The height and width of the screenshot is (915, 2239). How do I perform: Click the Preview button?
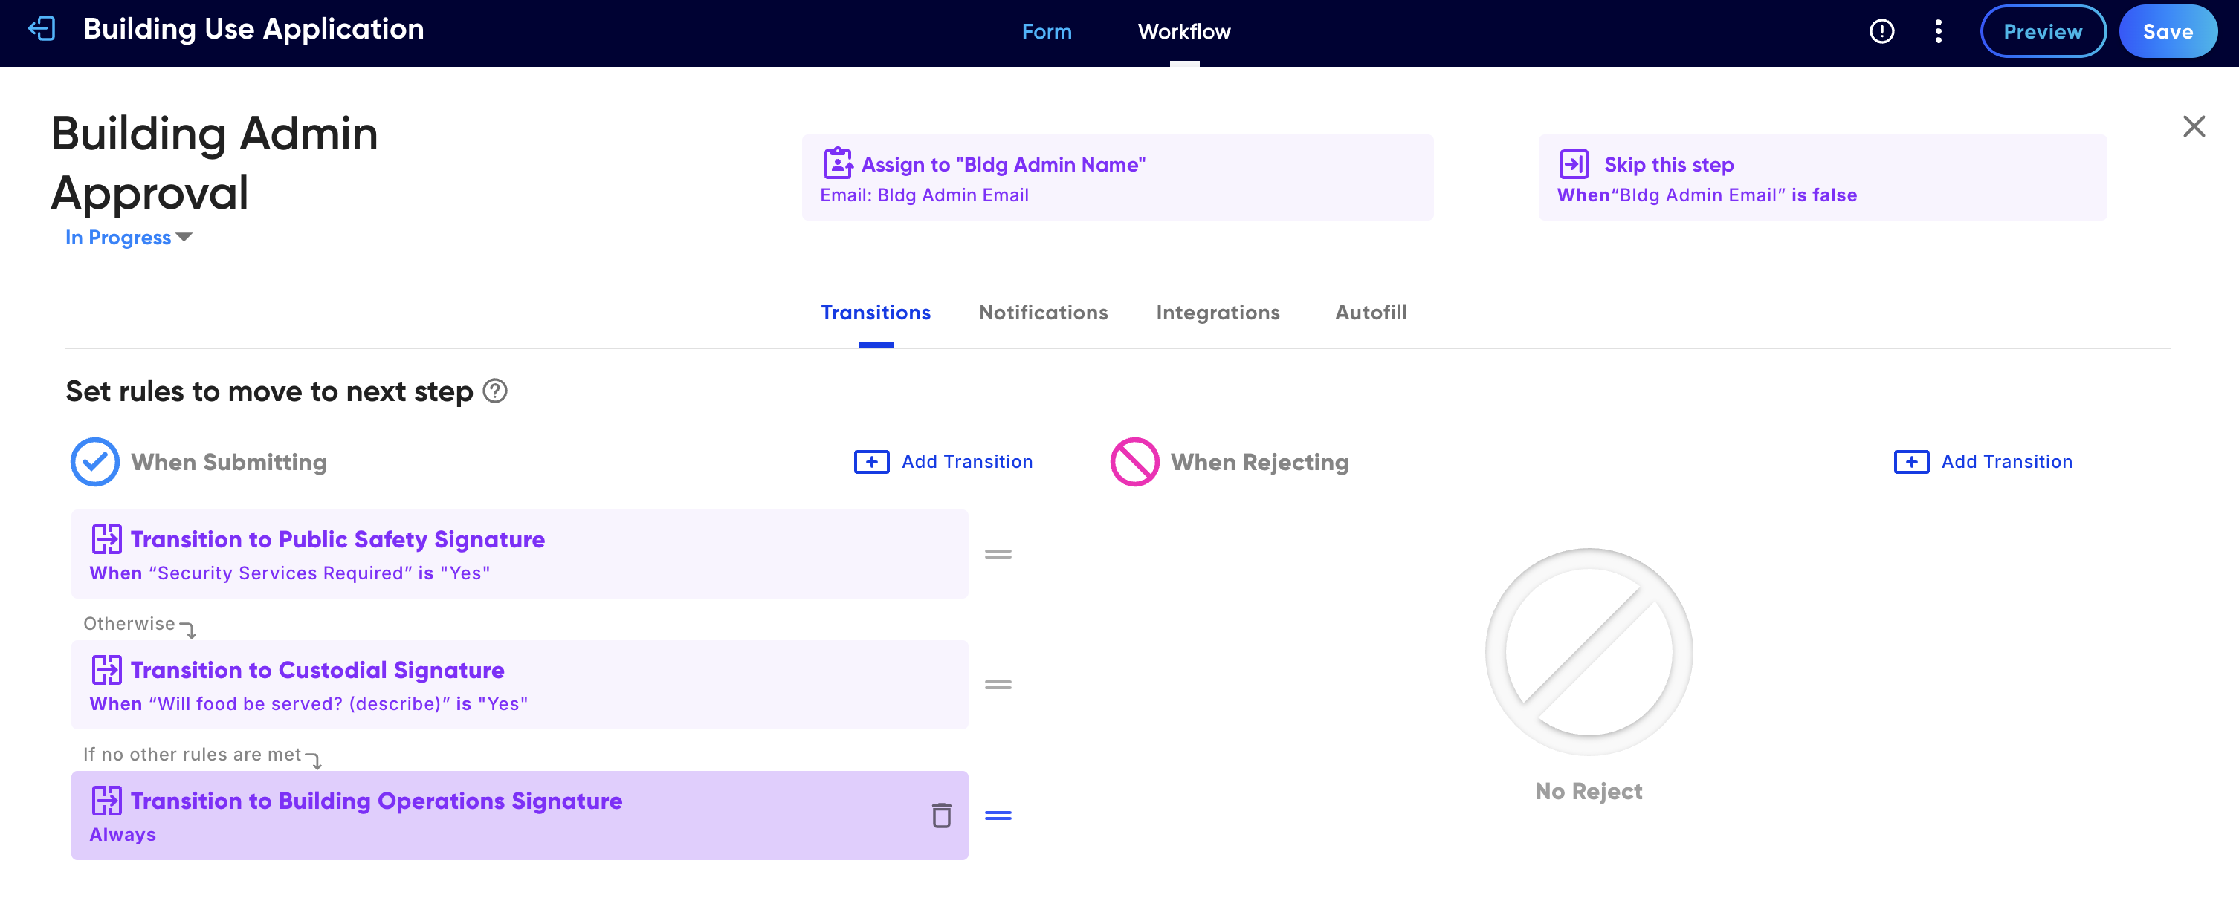pyautogui.click(x=2043, y=32)
